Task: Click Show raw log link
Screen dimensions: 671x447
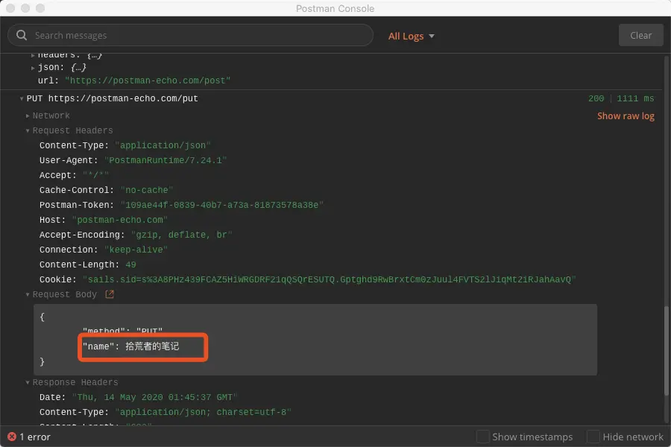Action: point(626,116)
